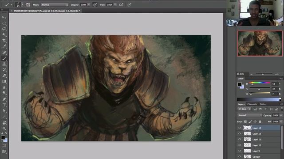Open the Brush panel from options bar

[28, 5]
